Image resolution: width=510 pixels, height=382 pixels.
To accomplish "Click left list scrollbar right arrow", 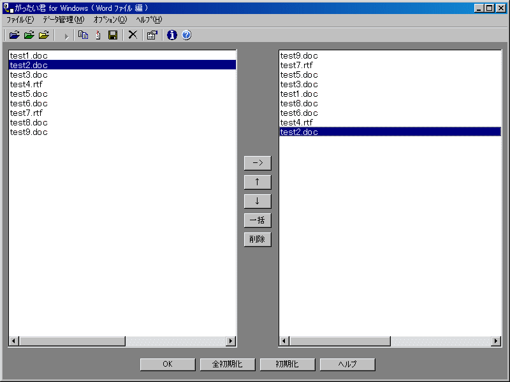I will point(231,341).
